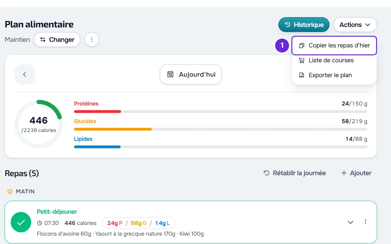
Task: Click the 24/150 g protein value
Action: 354,104
